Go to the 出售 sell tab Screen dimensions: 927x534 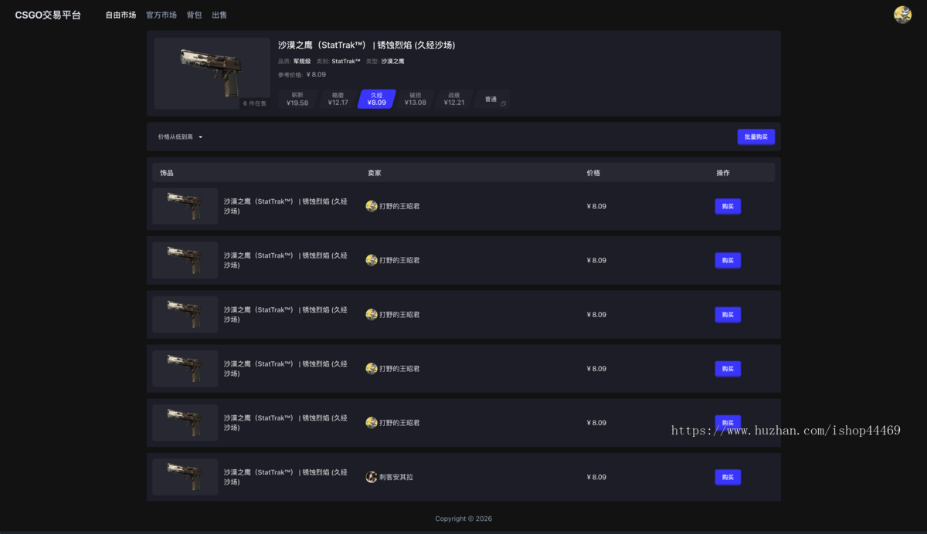[x=219, y=15]
